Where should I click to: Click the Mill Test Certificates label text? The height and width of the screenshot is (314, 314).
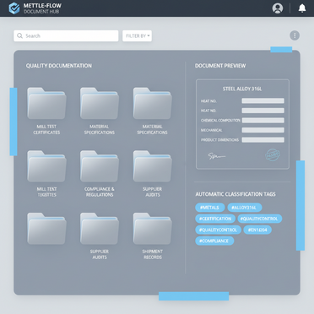click(46, 129)
